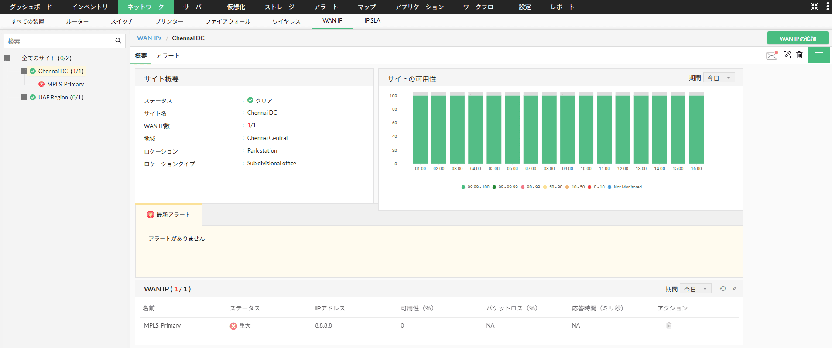Screen dimensions: 832x348
Task: Open the アラート top menu
Action: pos(326,7)
